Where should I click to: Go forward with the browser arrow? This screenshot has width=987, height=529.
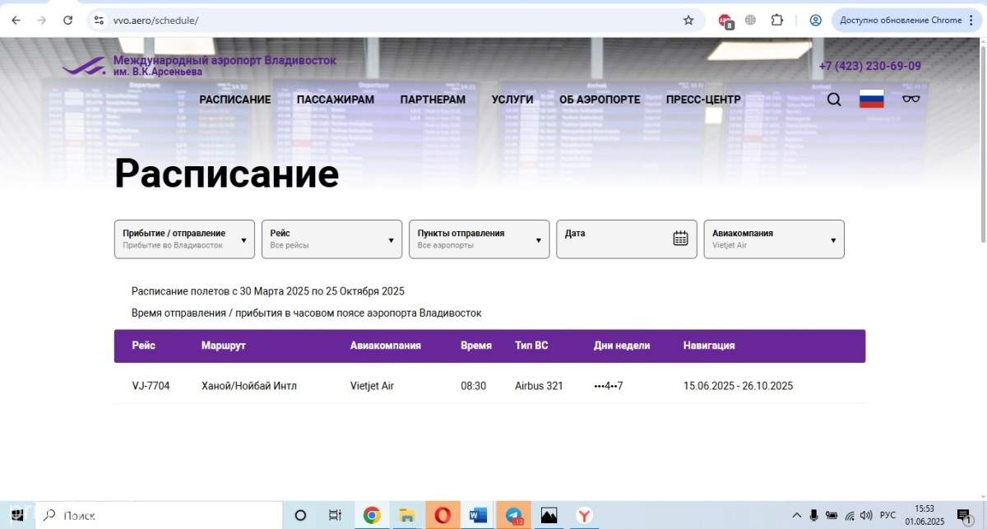[x=42, y=21]
